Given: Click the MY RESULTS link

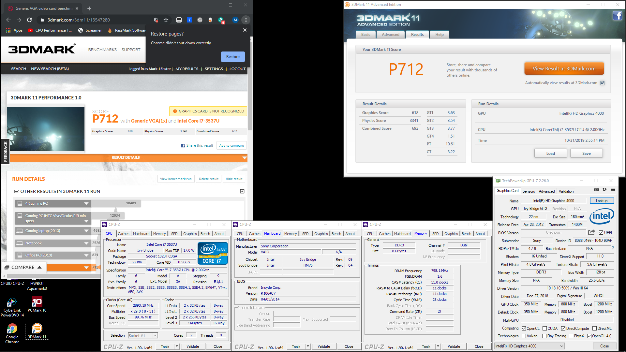Looking at the screenshot, I should click(x=187, y=69).
